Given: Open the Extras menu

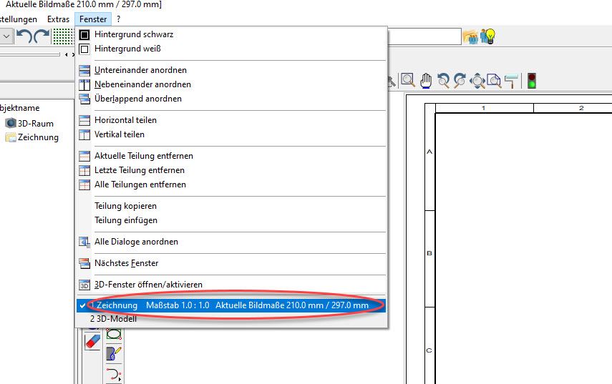Looking at the screenshot, I should pos(58,19).
